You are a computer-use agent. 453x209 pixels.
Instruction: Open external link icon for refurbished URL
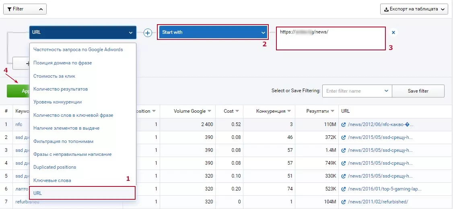pos(344,201)
